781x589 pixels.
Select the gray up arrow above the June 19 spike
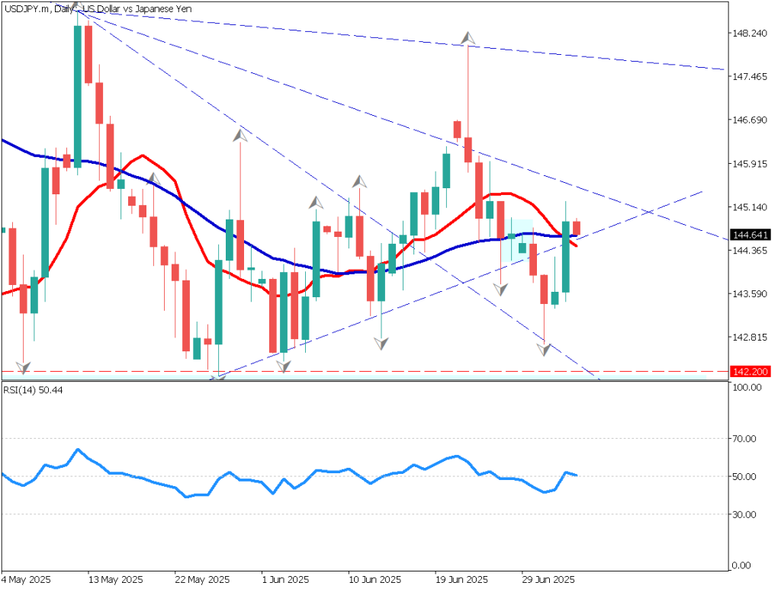[x=466, y=38]
